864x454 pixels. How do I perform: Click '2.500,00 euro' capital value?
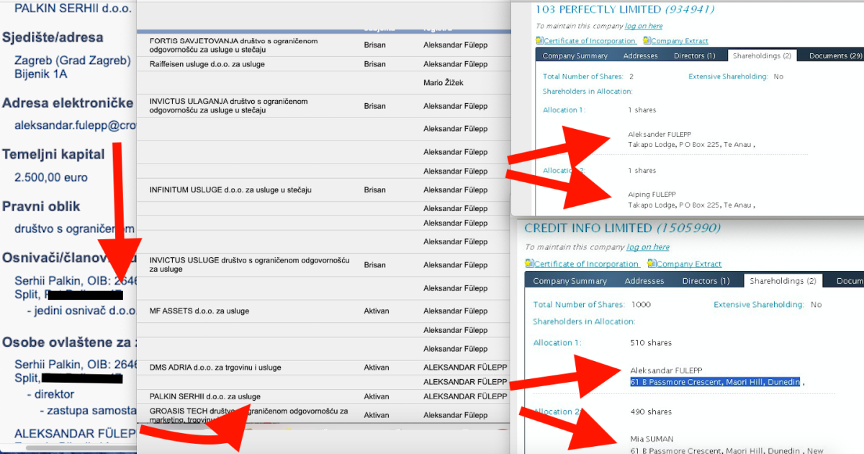(x=51, y=177)
